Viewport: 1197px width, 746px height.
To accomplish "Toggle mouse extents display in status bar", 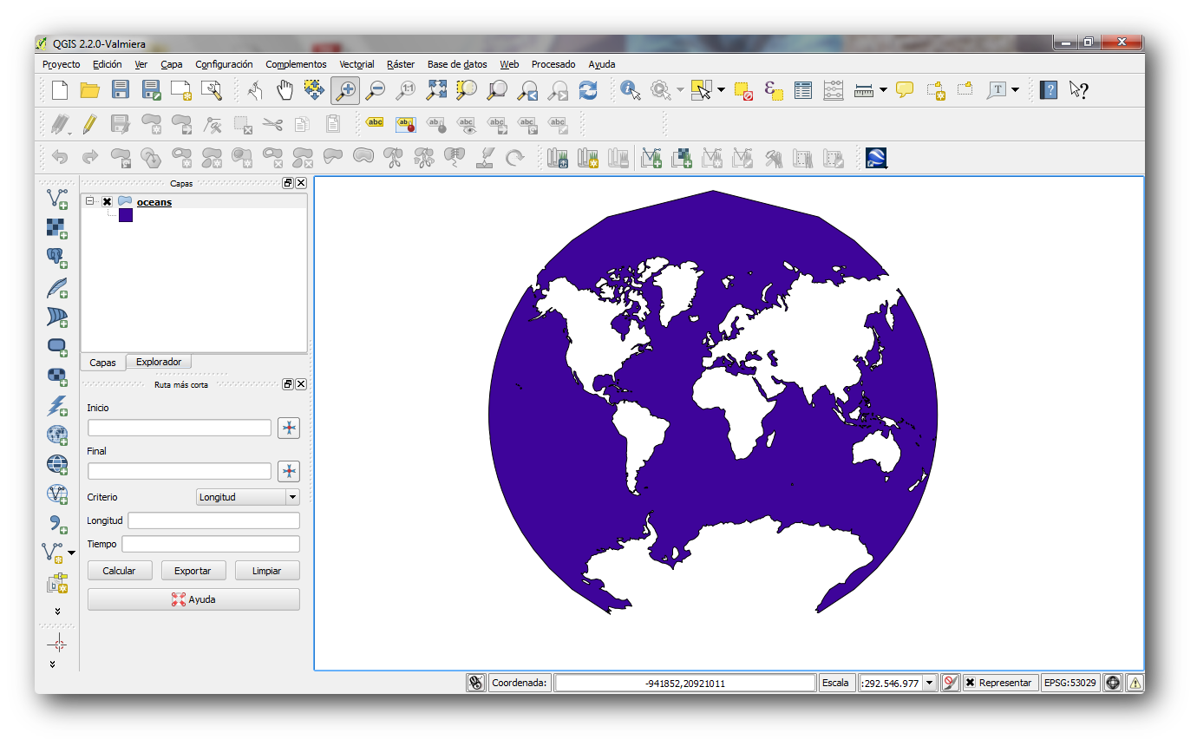I will [x=475, y=683].
